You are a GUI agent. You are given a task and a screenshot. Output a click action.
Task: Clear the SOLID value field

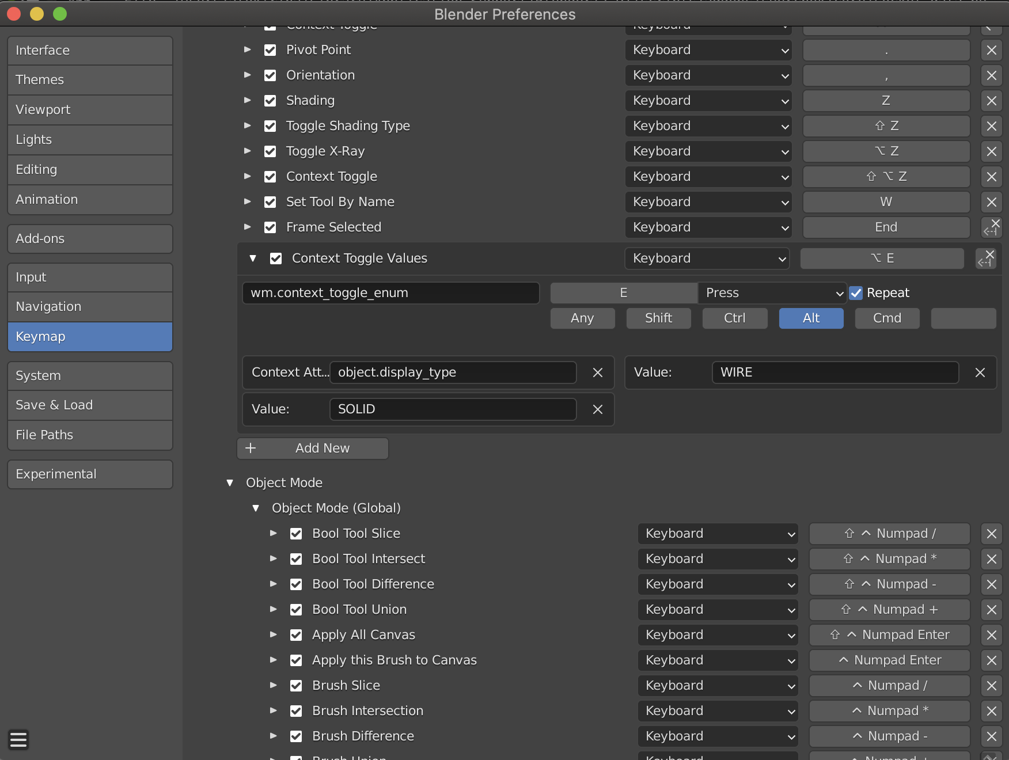click(598, 409)
